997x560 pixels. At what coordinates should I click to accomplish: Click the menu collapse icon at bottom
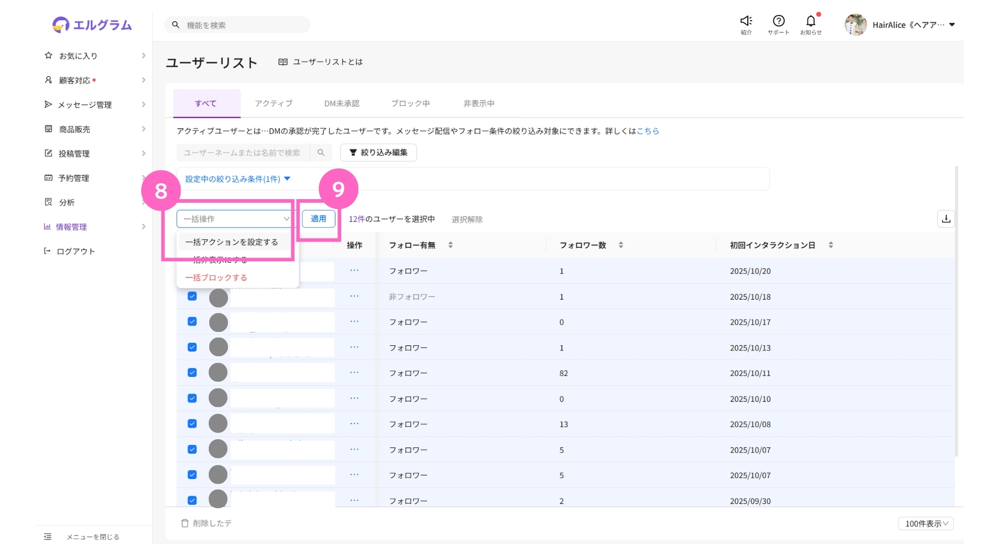coord(48,537)
